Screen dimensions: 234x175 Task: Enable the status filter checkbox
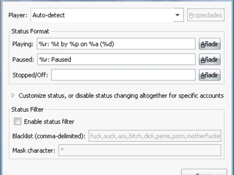(18, 121)
